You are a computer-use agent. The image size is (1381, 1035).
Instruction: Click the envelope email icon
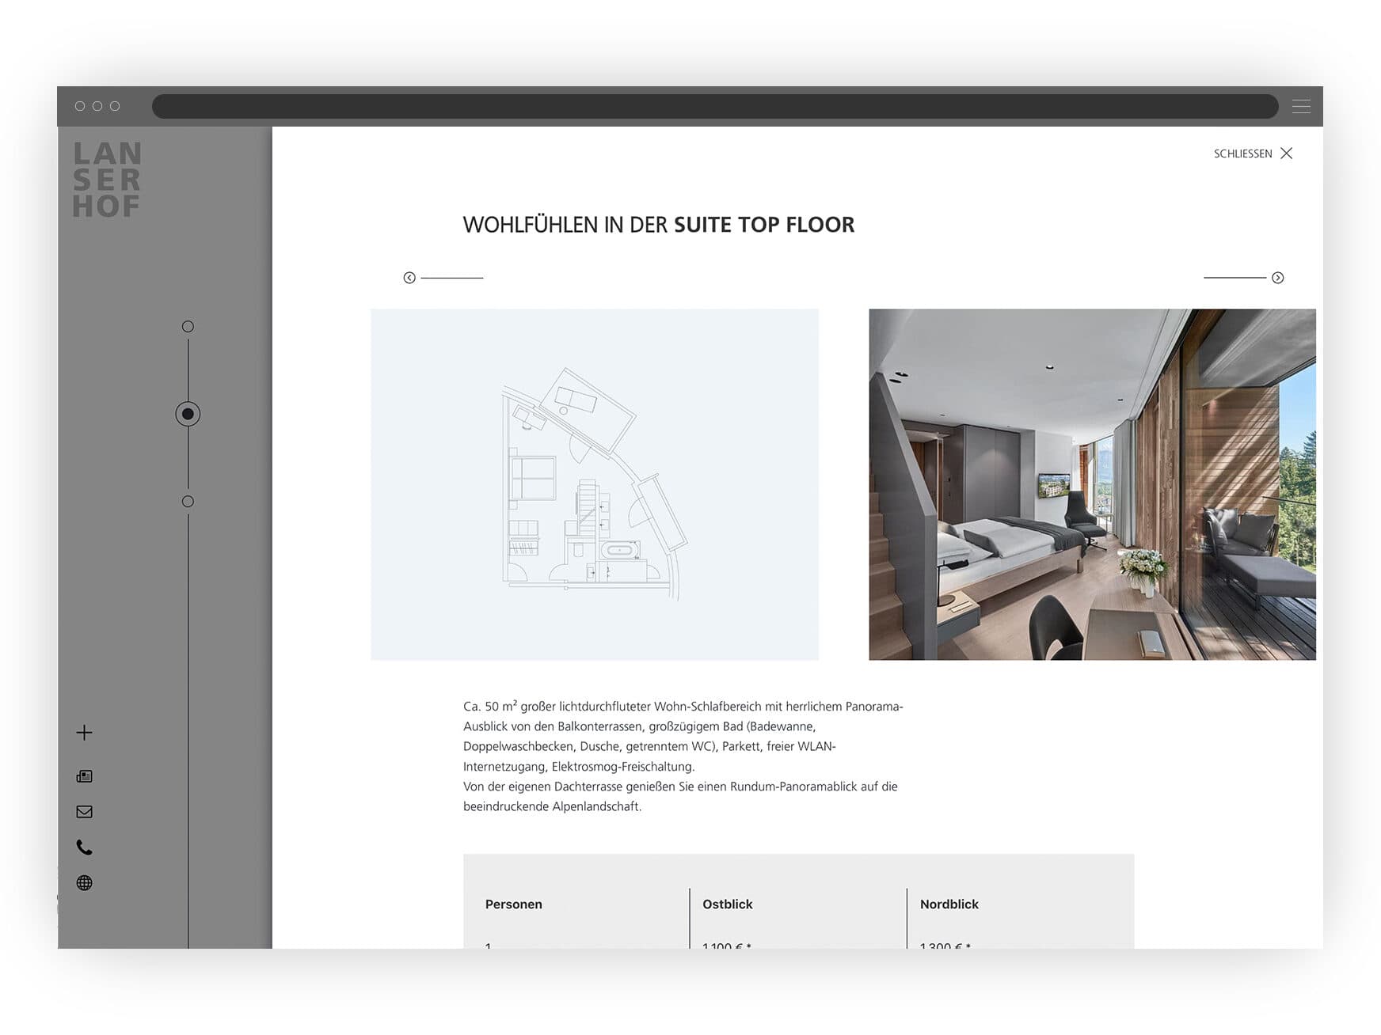pos(84,812)
